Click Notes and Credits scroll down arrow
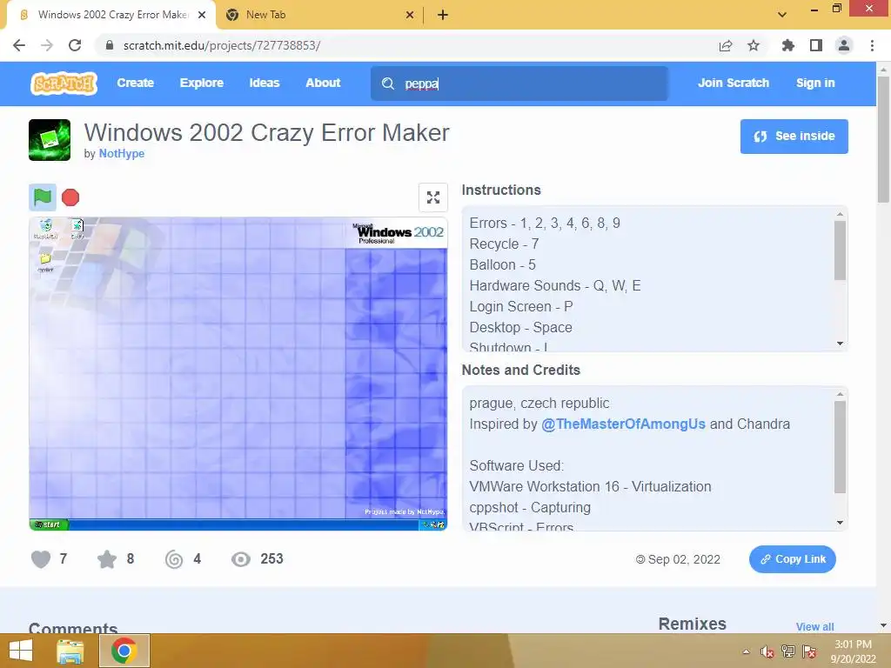 [840, 523]
